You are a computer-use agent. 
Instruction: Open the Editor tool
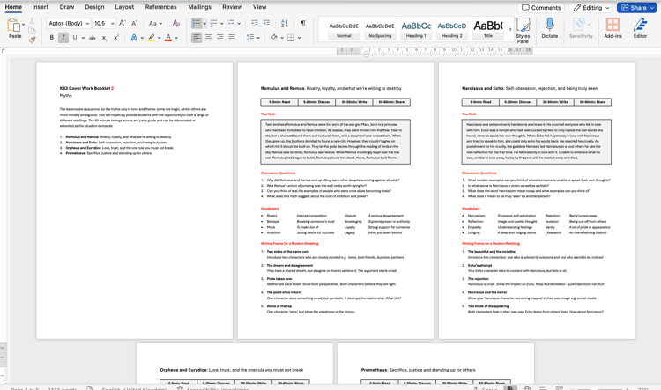[640, 29]
